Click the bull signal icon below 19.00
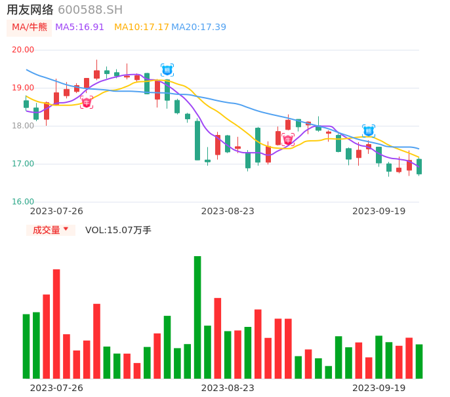The width and height of the screenshot is (450, 397). 87,102
